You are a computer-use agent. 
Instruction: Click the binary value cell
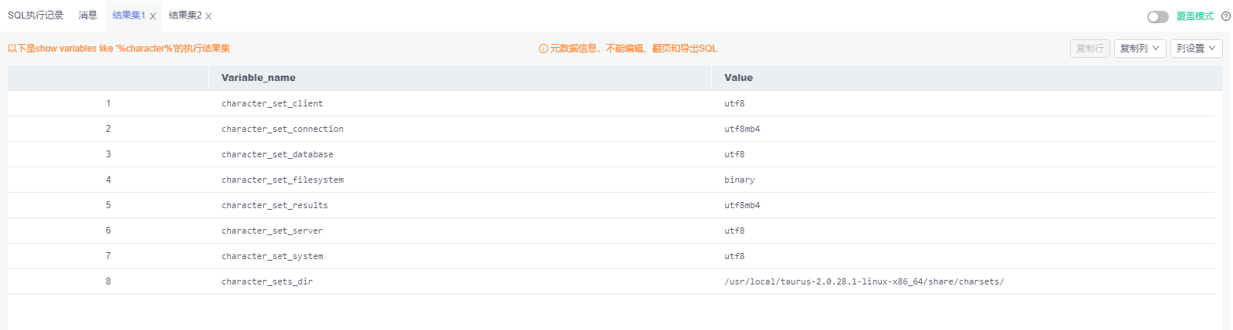click(x=739, y=180)
